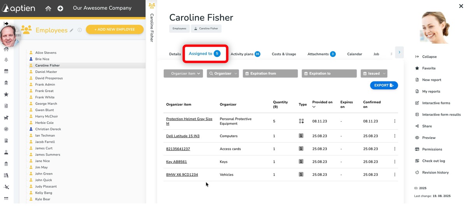
Task: Close the Caroline Fisher detail panel
Action: tap(461, 5)
